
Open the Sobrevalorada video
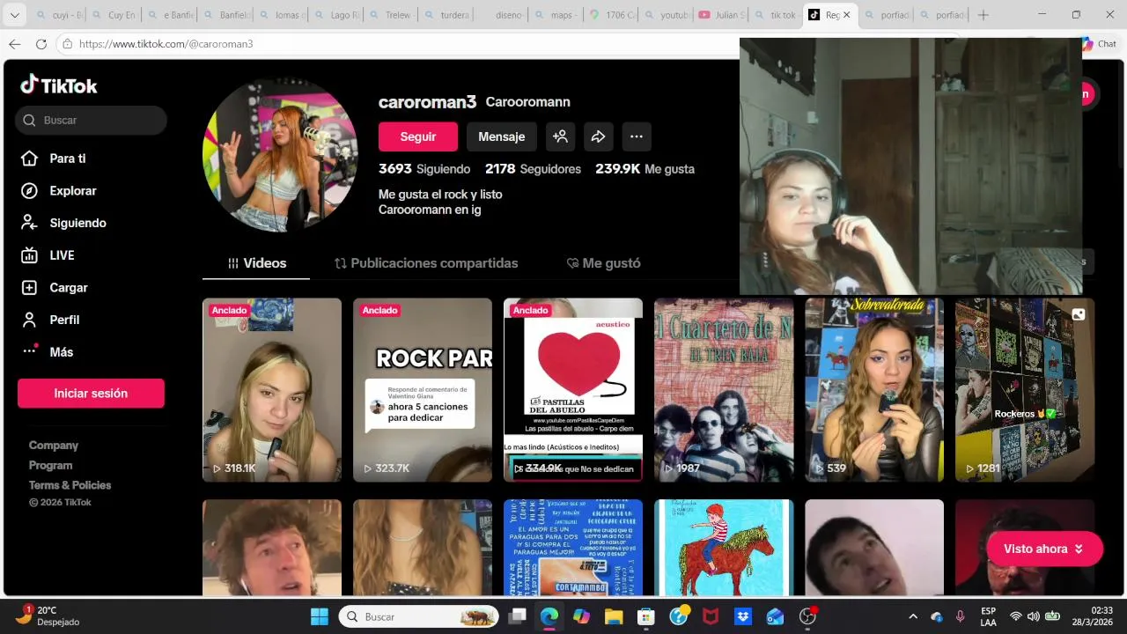tap(874, 390)
